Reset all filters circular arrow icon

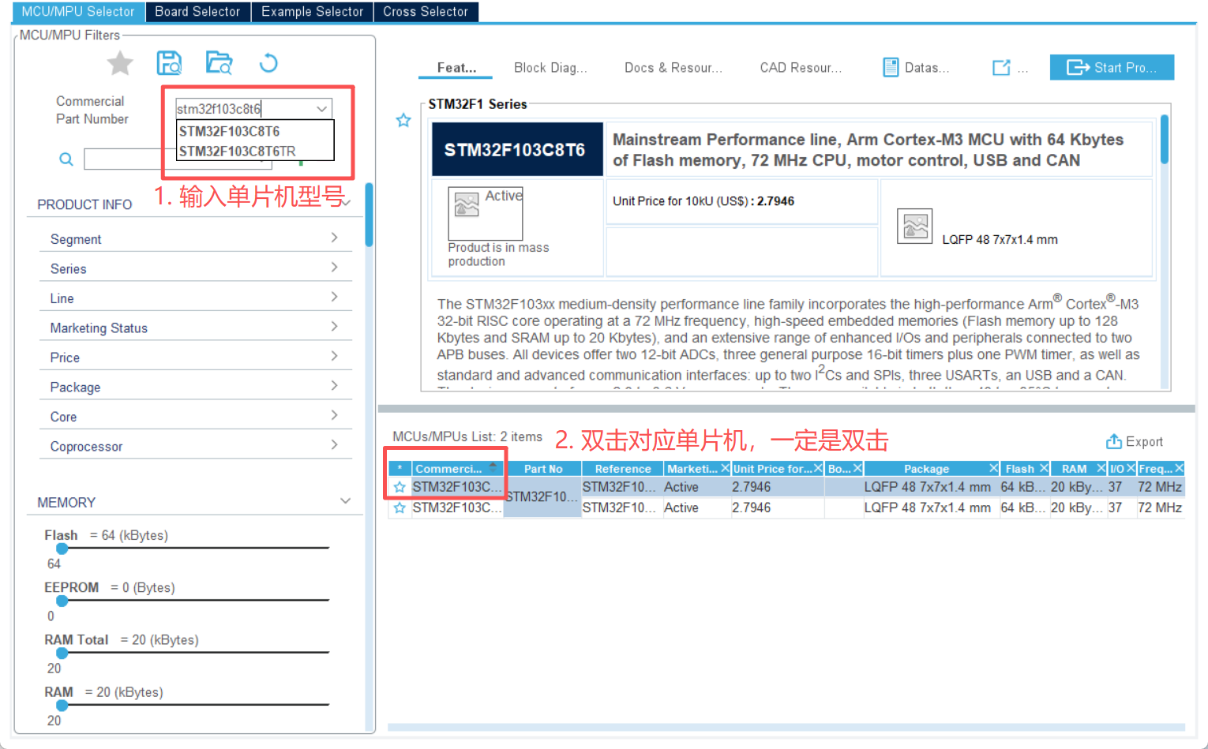click(268, 63)
